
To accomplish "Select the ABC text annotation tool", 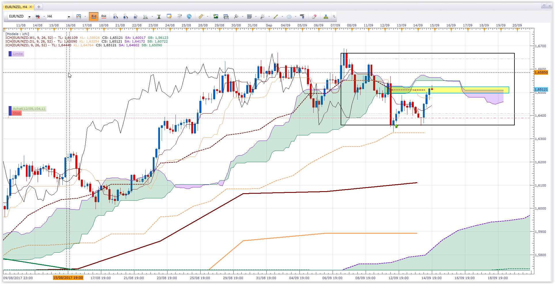I will point(302,16).
